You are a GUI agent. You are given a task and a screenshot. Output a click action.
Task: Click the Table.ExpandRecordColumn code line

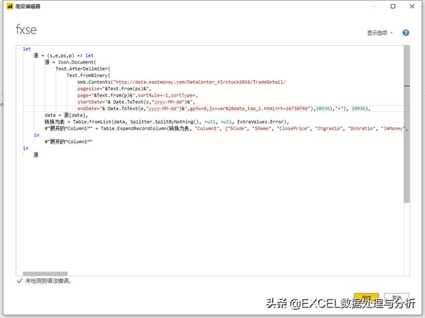click(226, 129)
